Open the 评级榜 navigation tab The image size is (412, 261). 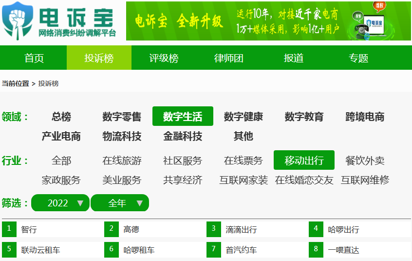click(x=164, y=58)
